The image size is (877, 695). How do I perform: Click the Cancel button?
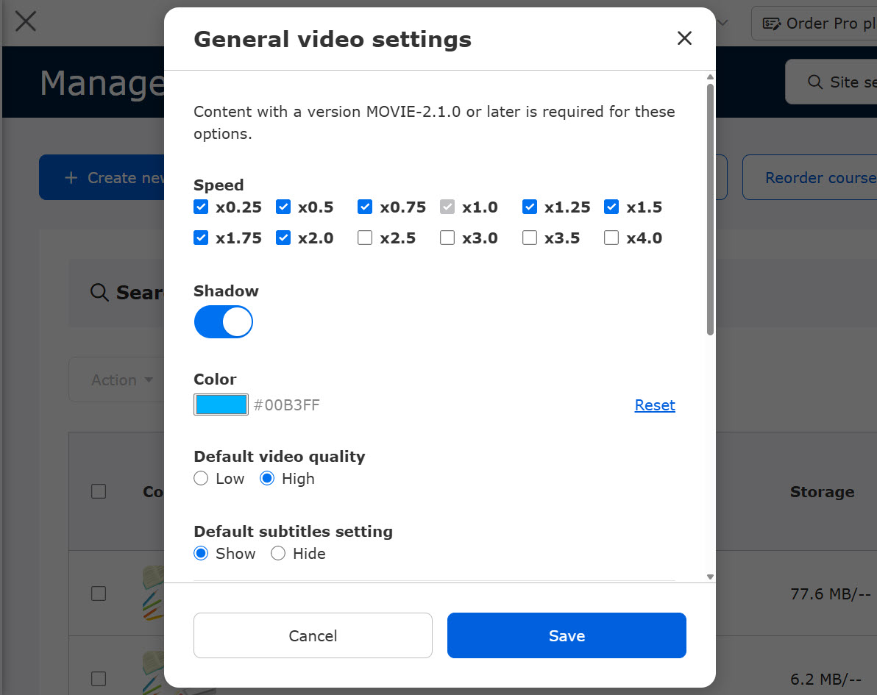pyautogui.click(x=313, y=635)
